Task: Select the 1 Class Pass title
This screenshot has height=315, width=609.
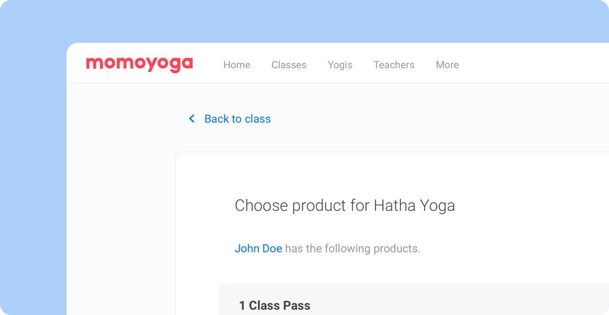Action: point(275,305)
